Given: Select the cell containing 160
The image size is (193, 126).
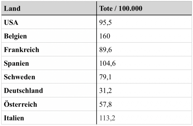Looking at the screenshot, I should pyautogui.click(x=105, y=36).
